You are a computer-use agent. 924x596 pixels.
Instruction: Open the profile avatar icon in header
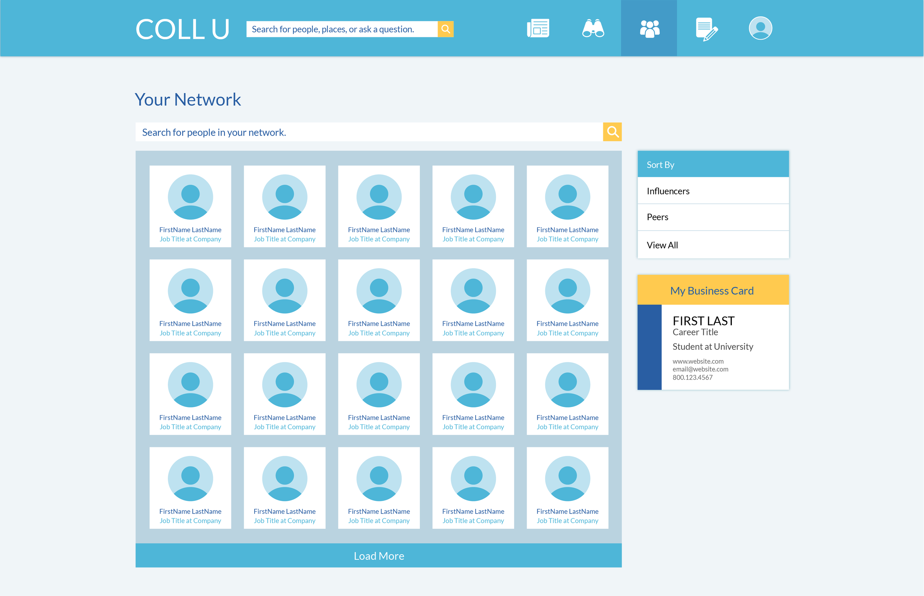[760, 28]
